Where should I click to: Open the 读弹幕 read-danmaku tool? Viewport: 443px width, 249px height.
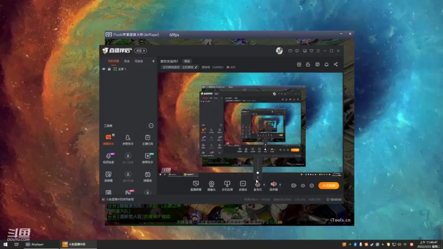108,177
